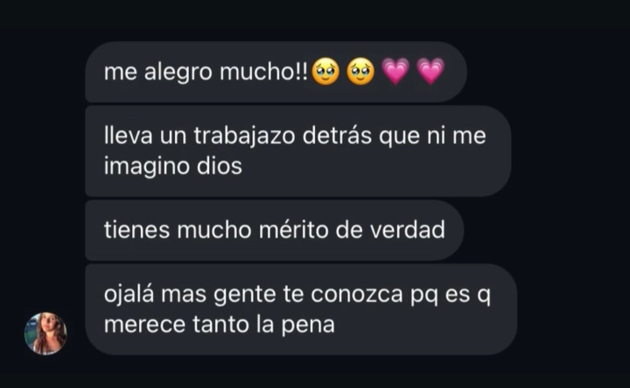Tap the first pleading face emoji

tap(325, 72)
